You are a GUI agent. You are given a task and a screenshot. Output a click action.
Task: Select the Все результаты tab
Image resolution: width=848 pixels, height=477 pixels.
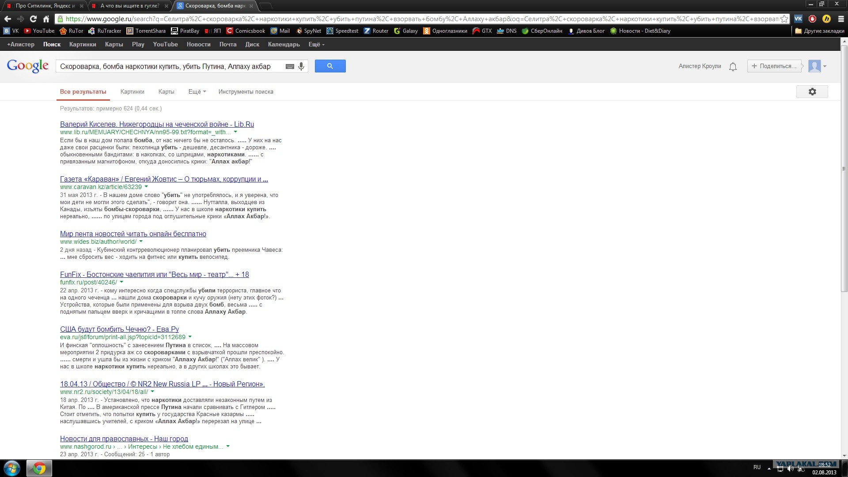tap(83, 92)
